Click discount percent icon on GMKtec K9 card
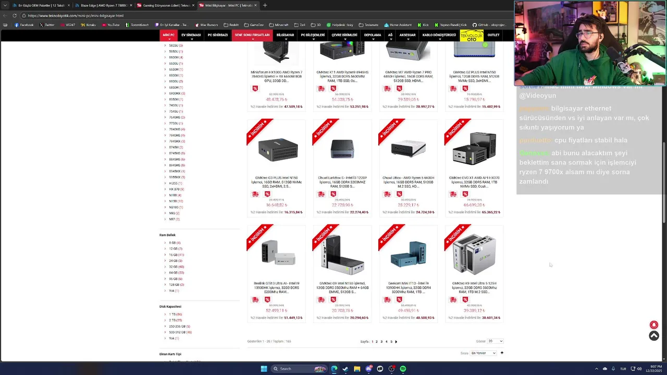The image size is (667, 375). click(x=465, y=299)
